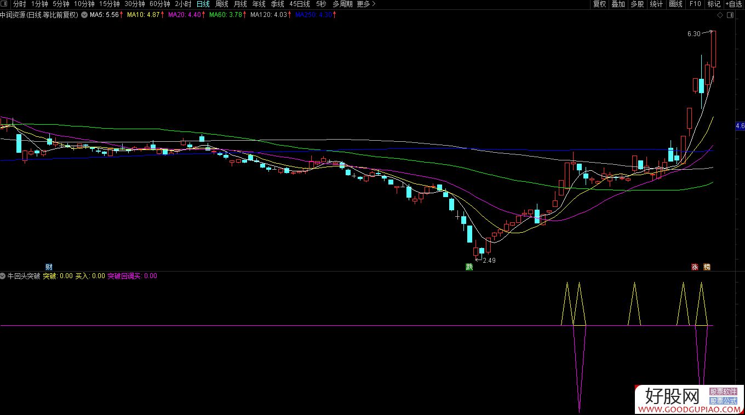Click the MA20: 4.40 value
The width and height of the screenshot is (745, 415).
[x=184, y=15]
